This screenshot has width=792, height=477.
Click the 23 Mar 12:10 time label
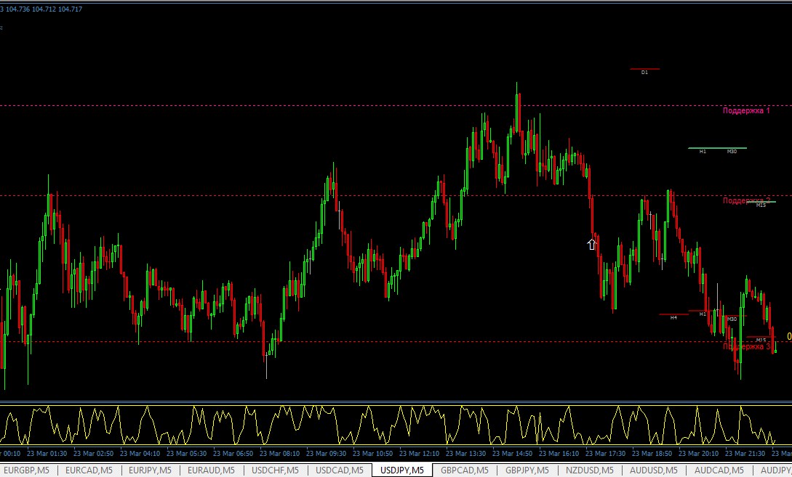point(419,453)
